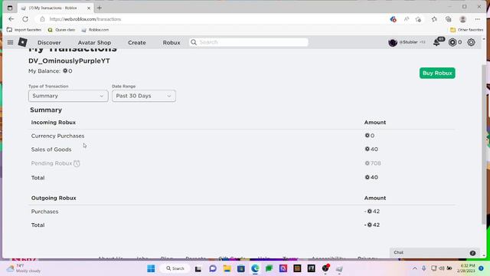
Task: Toggle the Read aloud icon in address bar
Action: [x=407, y=19]
